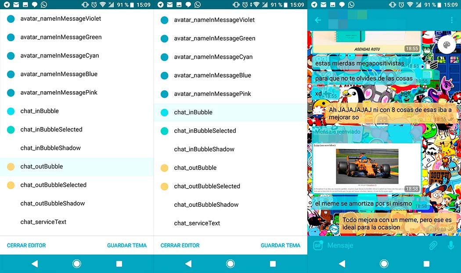This screenshot has width=461, height=273.
Task: Tap avatar_nameInMessageViolet swatch in left screen
Action: pos(11,19)
